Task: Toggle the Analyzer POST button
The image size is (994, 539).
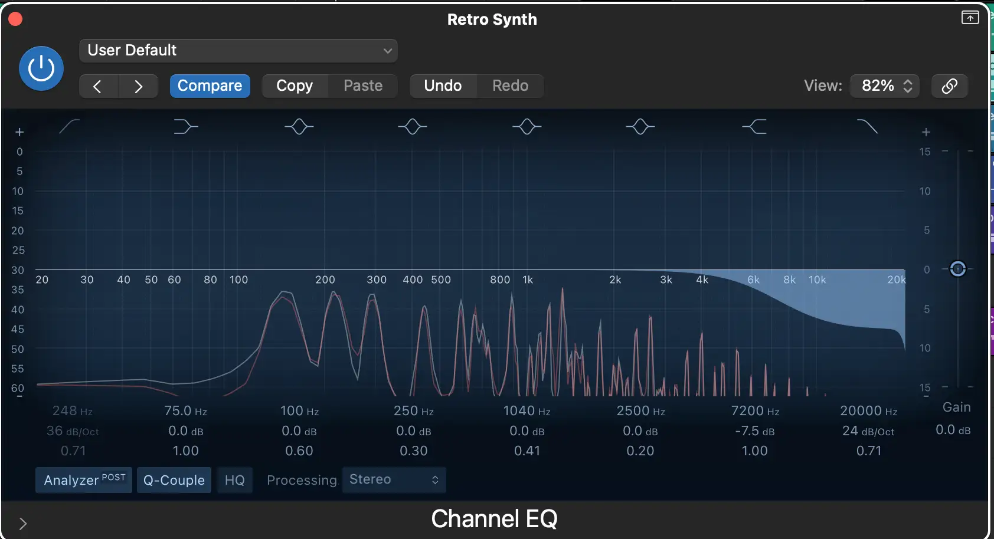Action: (x=84, y=480)
